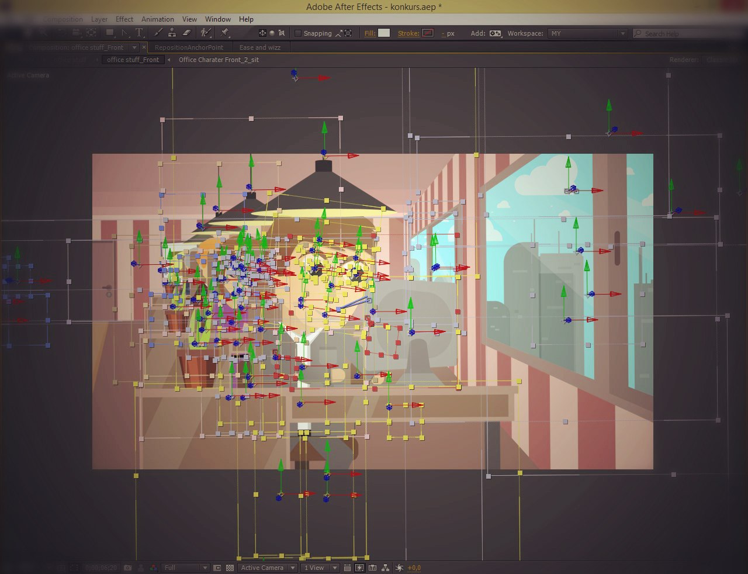Click the Stroke options link

click(x=408, y=33)
